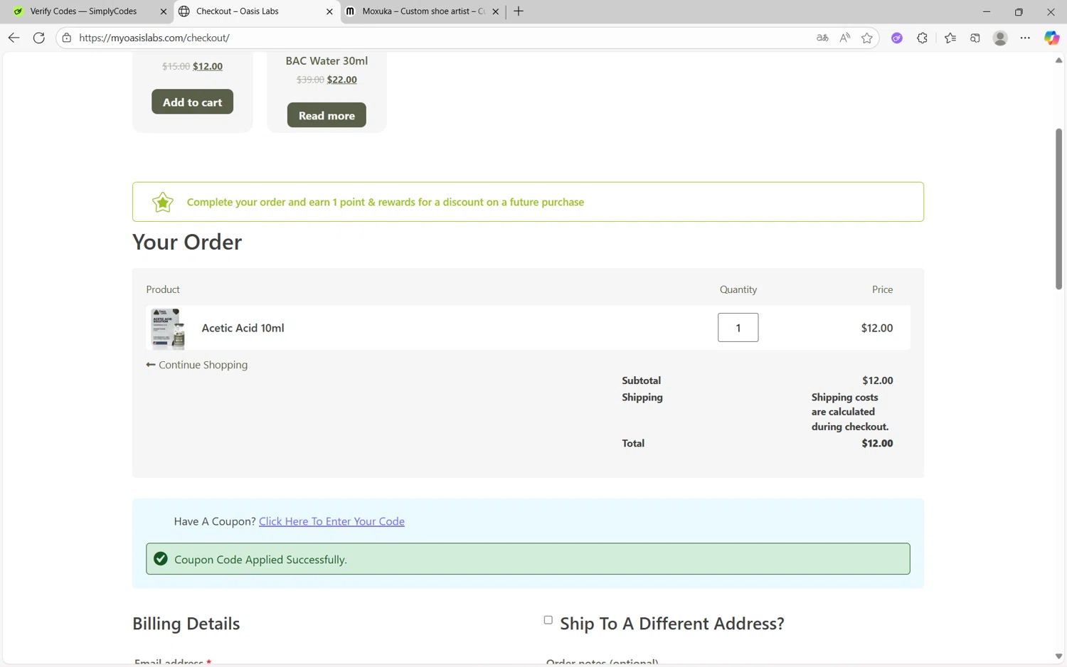Click Here To Enter Your Code link
The height and width of the screenshot is (667, 1067).
[x=331, y=521]
